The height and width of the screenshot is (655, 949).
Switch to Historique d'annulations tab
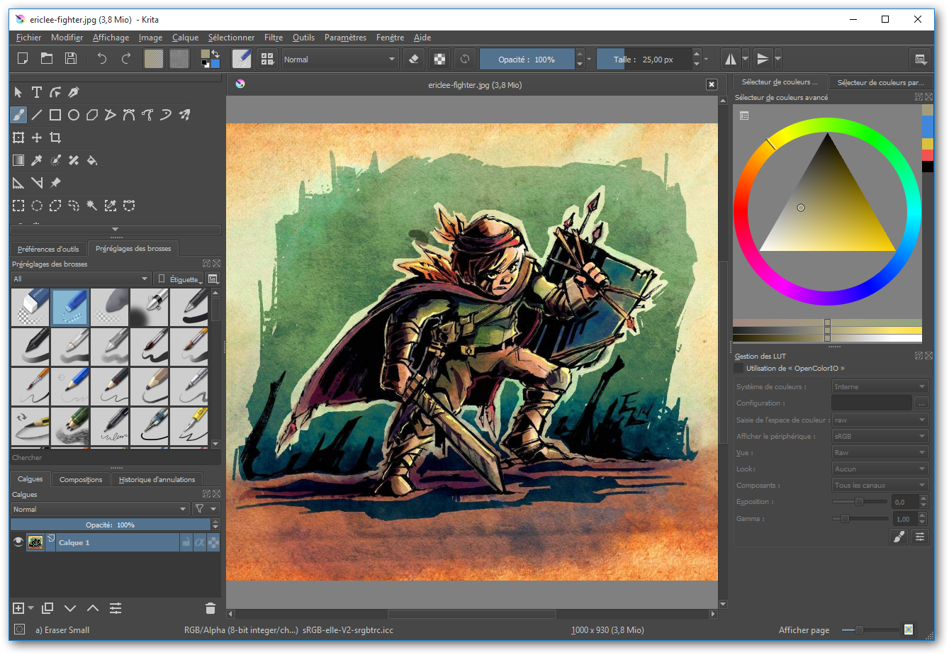[157, 479]
